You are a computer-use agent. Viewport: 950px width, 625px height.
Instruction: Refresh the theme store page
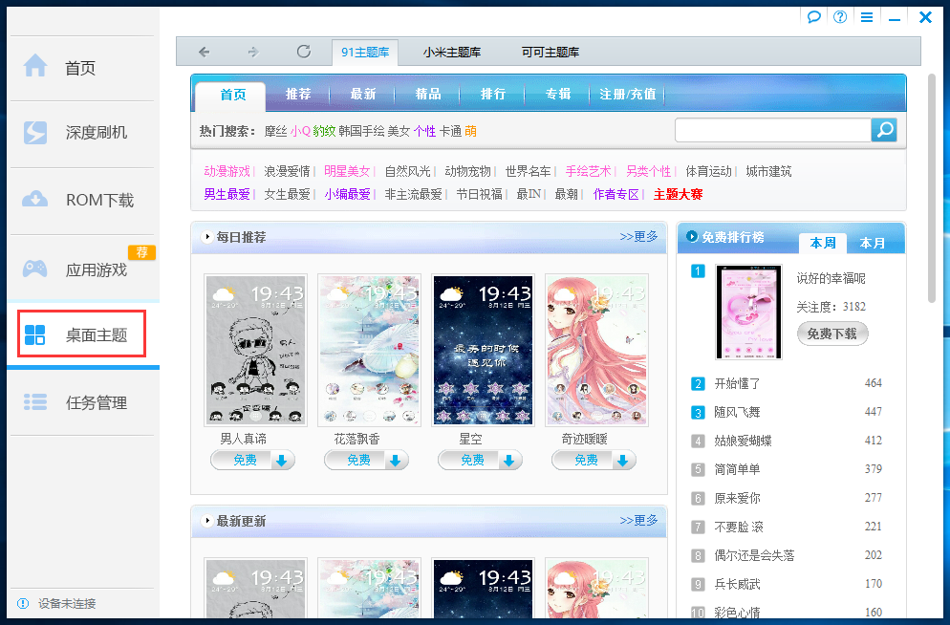tap(304, 52)
